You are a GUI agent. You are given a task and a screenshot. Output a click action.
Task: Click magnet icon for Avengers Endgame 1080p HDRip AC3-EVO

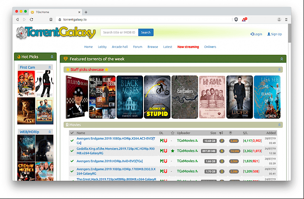coord(165,140)
